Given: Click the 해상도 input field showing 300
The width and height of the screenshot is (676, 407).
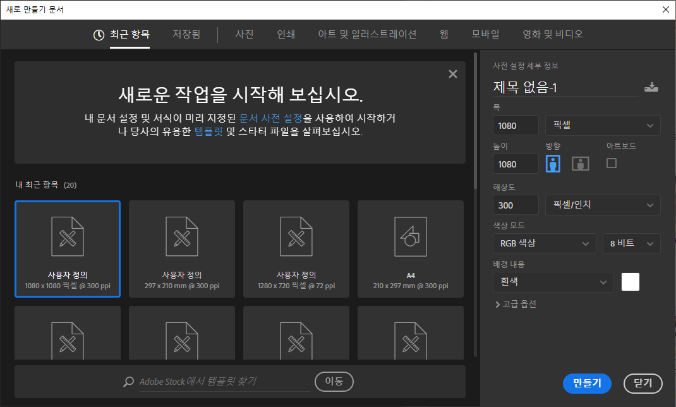Looking at the screenshot, I should coord(515,205).
